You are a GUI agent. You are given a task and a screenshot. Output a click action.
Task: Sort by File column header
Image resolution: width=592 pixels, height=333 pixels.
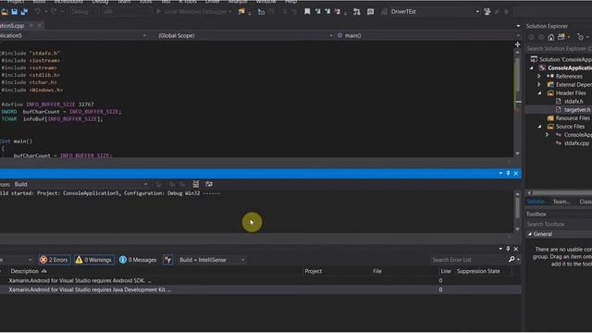(x=377, y=271)
